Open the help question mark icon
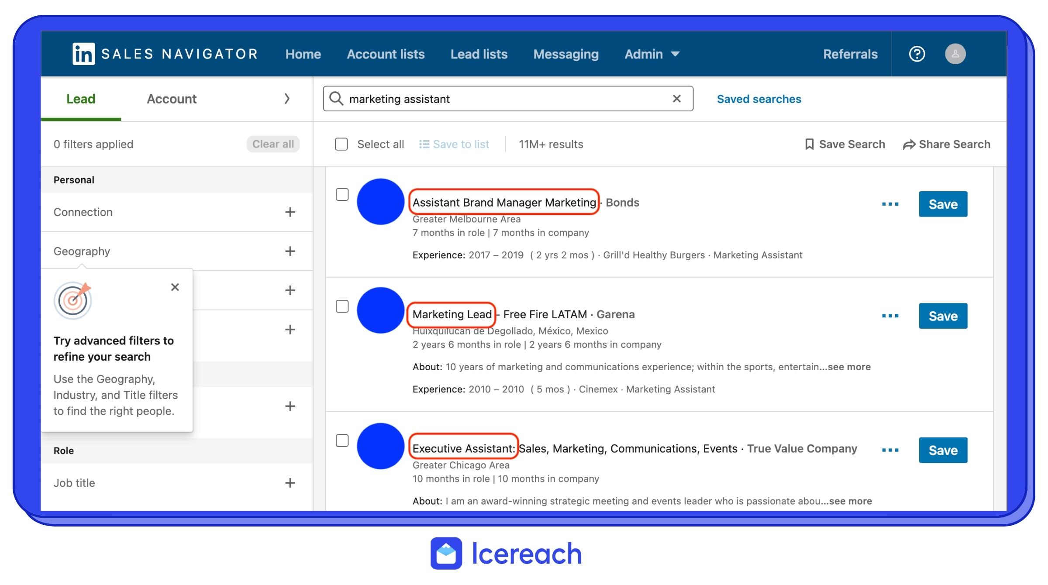Screen dimensions: 1048x585 point(917,54)
